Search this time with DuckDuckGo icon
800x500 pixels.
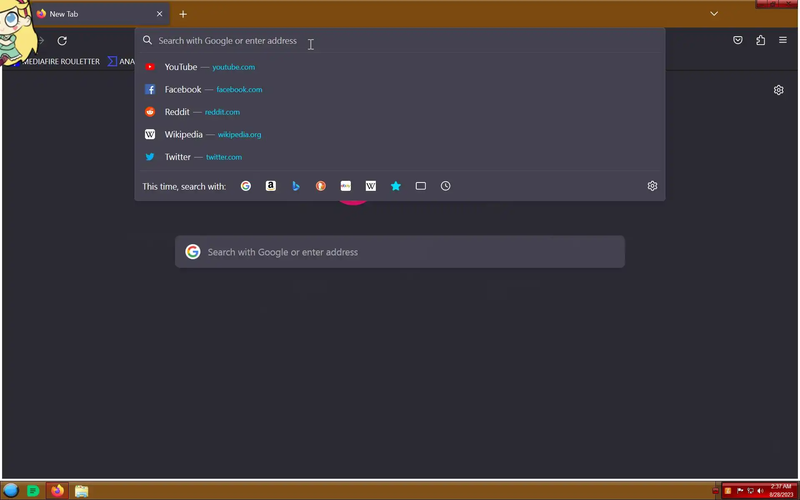(x=321, y=186)
